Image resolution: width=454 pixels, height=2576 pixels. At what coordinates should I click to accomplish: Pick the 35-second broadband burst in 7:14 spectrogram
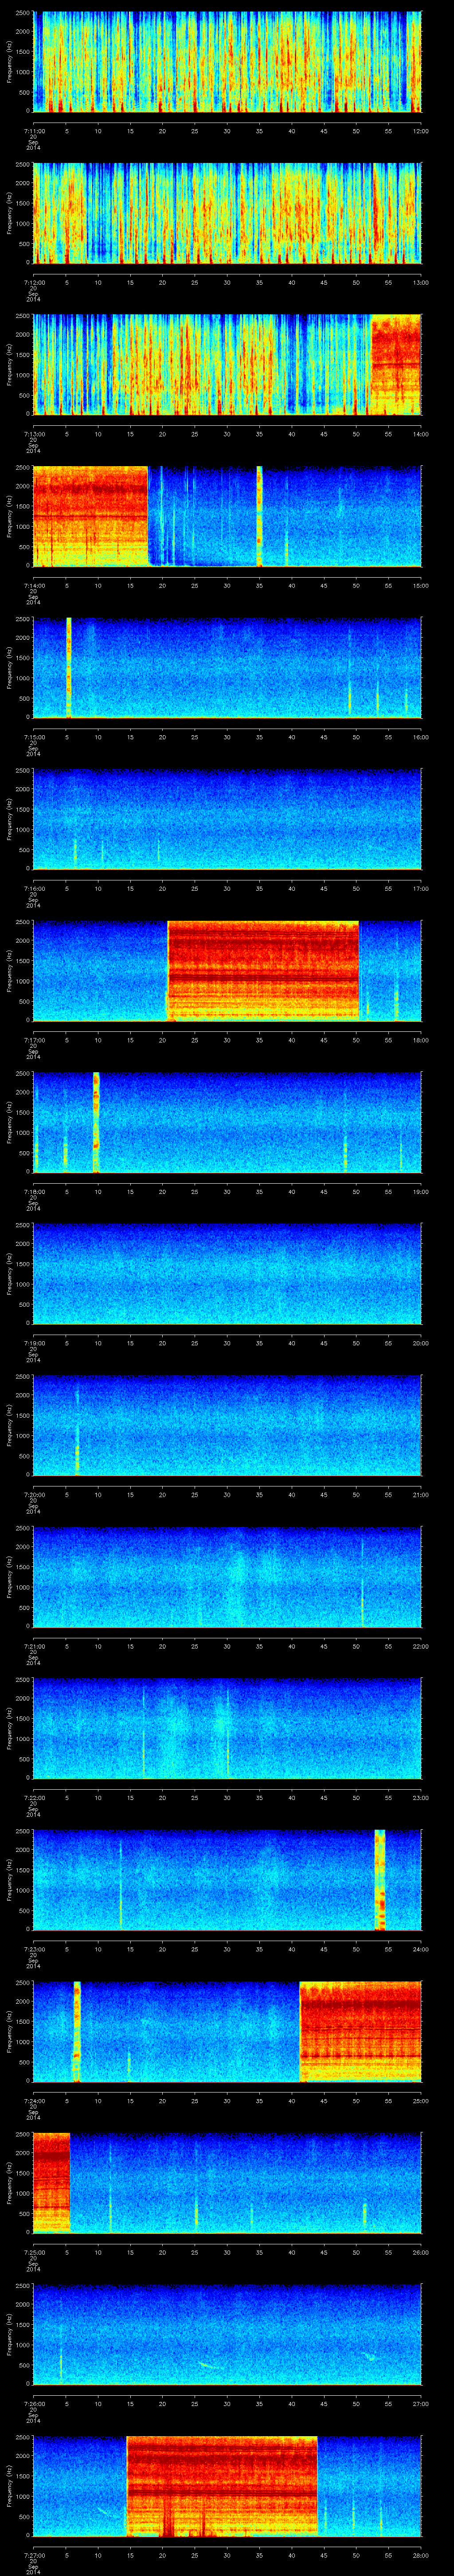pos(259,515)
